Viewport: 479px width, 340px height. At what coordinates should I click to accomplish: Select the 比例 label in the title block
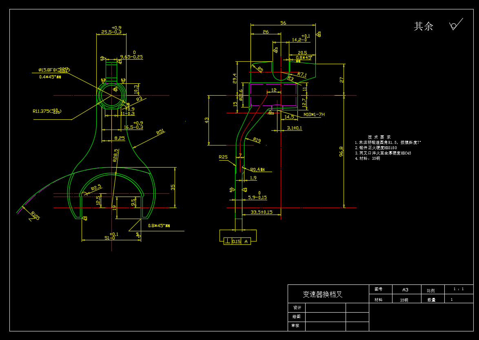(x=431, y=291)
